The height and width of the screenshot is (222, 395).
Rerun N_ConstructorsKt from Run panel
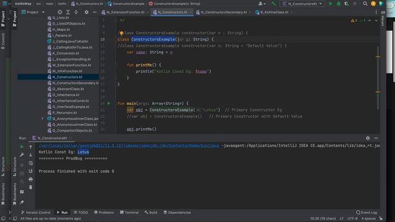click(22, 147)
